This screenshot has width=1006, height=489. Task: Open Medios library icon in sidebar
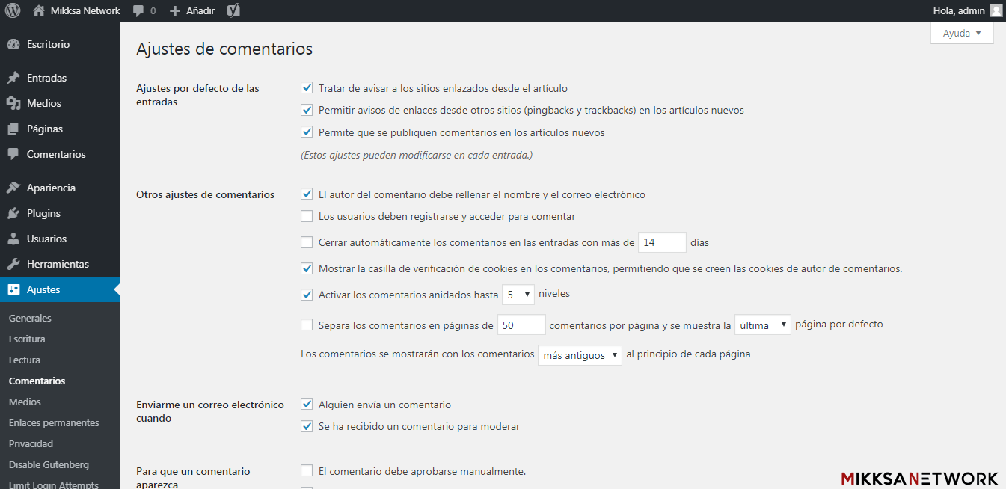13,103
